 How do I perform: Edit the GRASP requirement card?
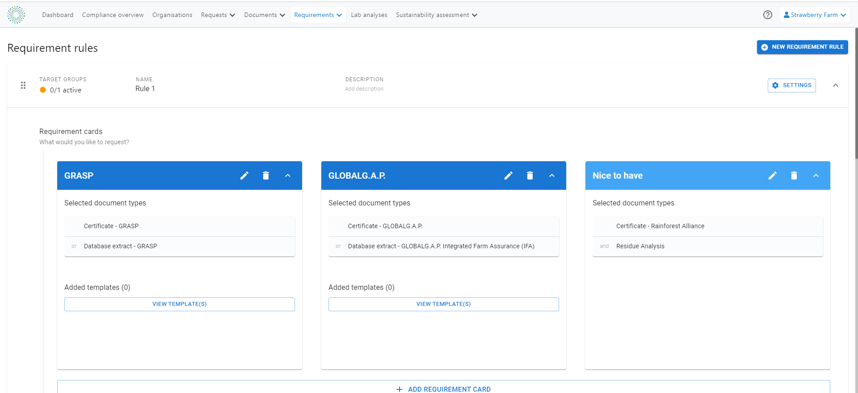pyautogui.click(x=244, y=176)
